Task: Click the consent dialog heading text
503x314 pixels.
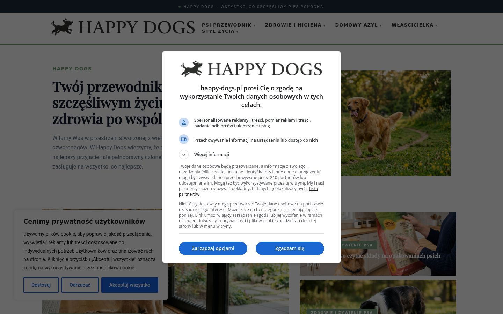Action: click(x=251, y=96)
